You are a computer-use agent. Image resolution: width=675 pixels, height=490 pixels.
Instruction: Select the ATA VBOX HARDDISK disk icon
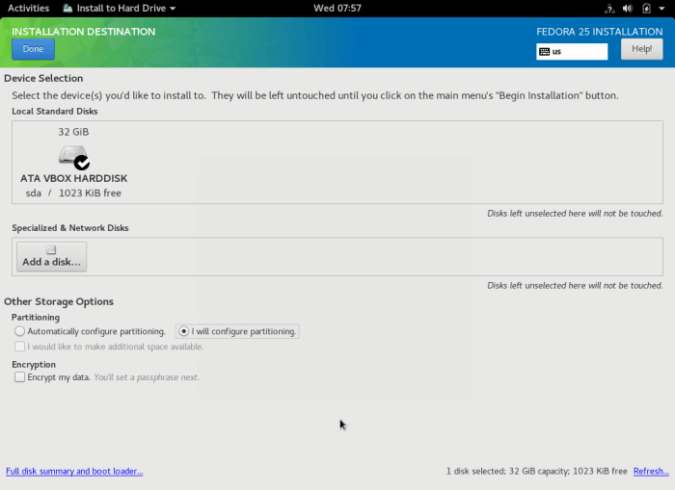click(x=72, y=157)
